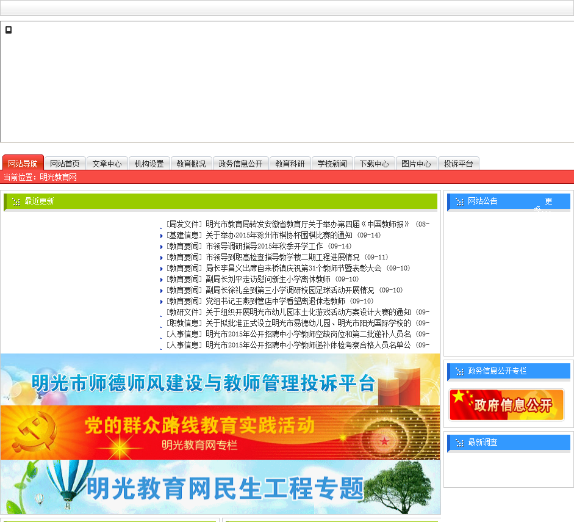Click (09-14) date of 围棋比赛 article
This screenshot has height=522, width=574.
point(369,235)
